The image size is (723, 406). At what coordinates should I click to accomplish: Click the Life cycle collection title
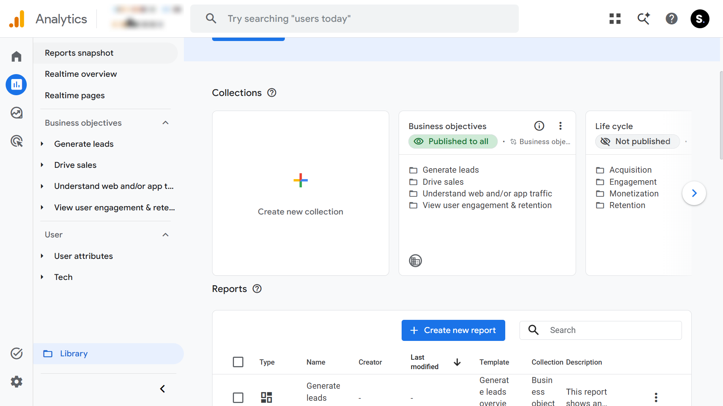614,126
